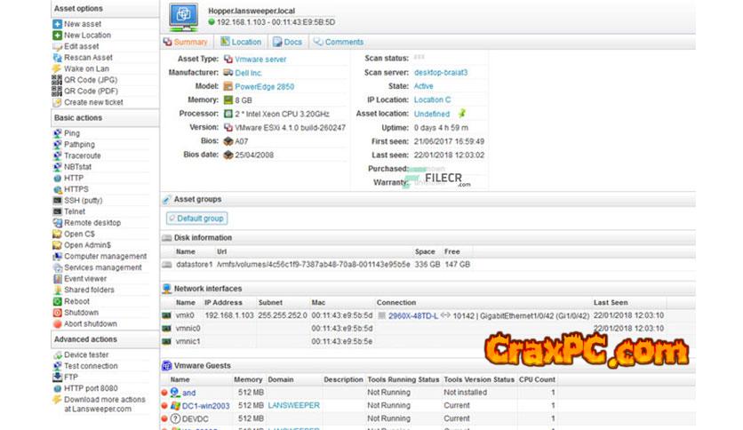Viewport: 743px width, 430px height.
Task: Click the Event viewer icon
Action: coord(58,279)
